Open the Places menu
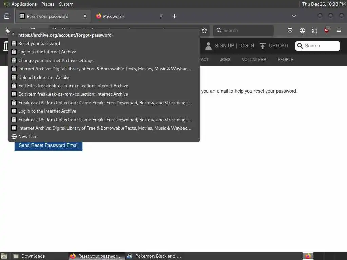This screenshot has width=347, height=260. pyautogui.click(x=47, y=4)
